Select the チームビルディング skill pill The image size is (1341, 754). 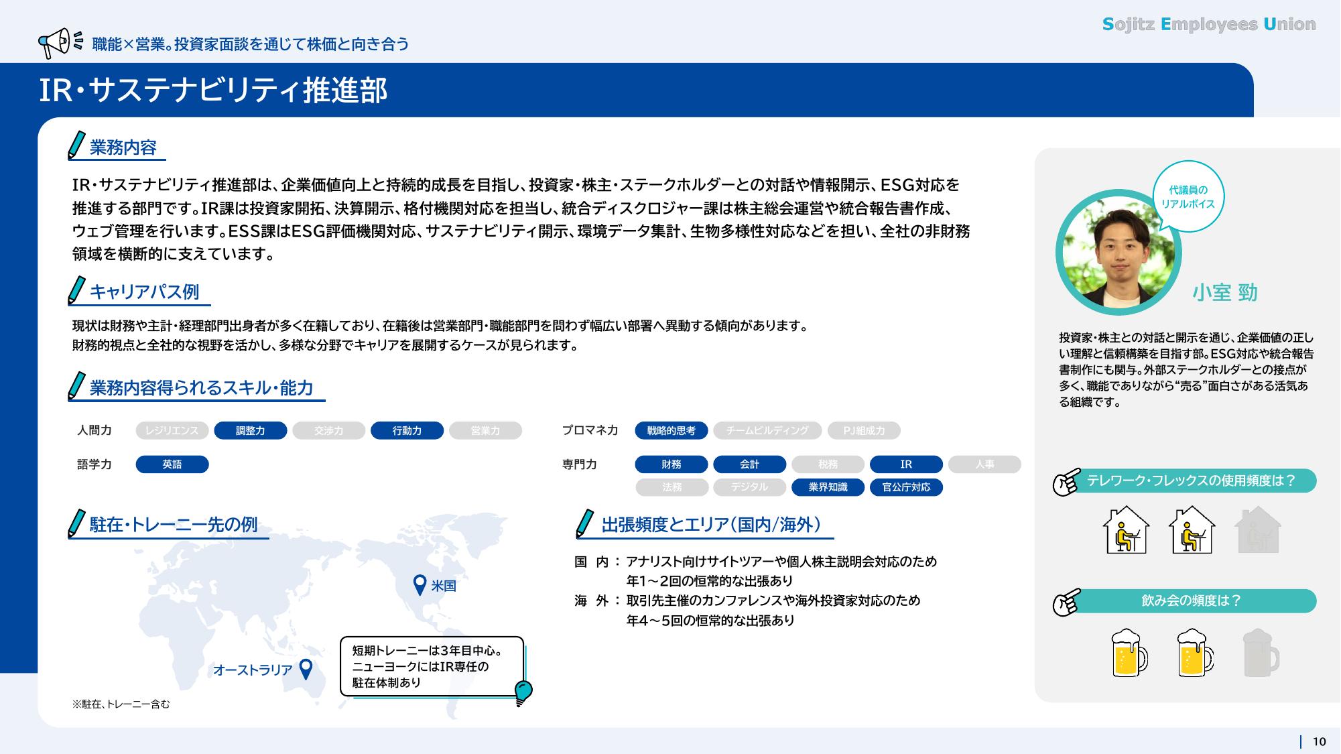(x=767, y=430)
